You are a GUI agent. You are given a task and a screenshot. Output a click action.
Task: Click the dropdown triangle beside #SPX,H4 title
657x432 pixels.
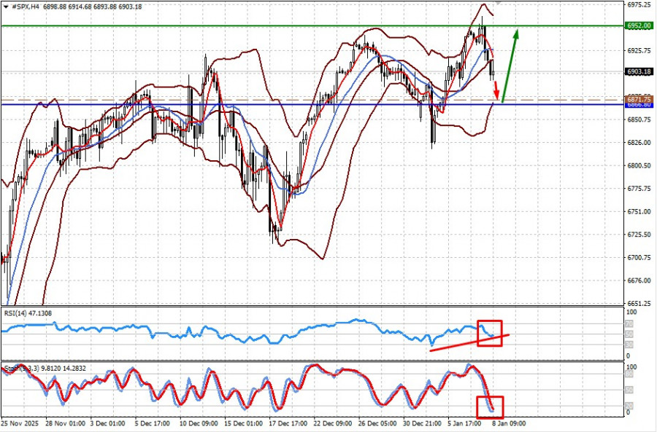6,6
